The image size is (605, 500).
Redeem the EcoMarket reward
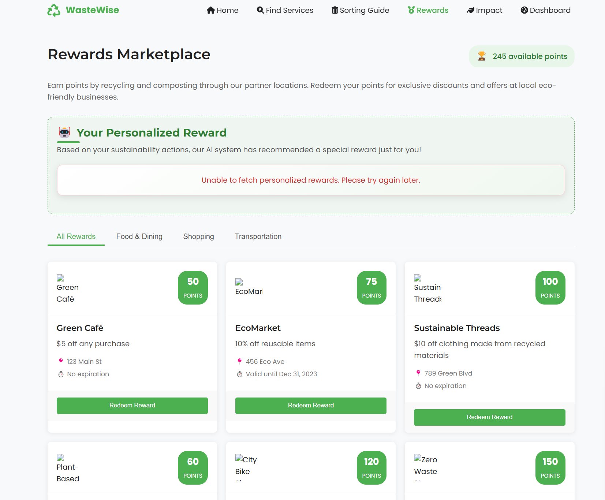point(311,406)
